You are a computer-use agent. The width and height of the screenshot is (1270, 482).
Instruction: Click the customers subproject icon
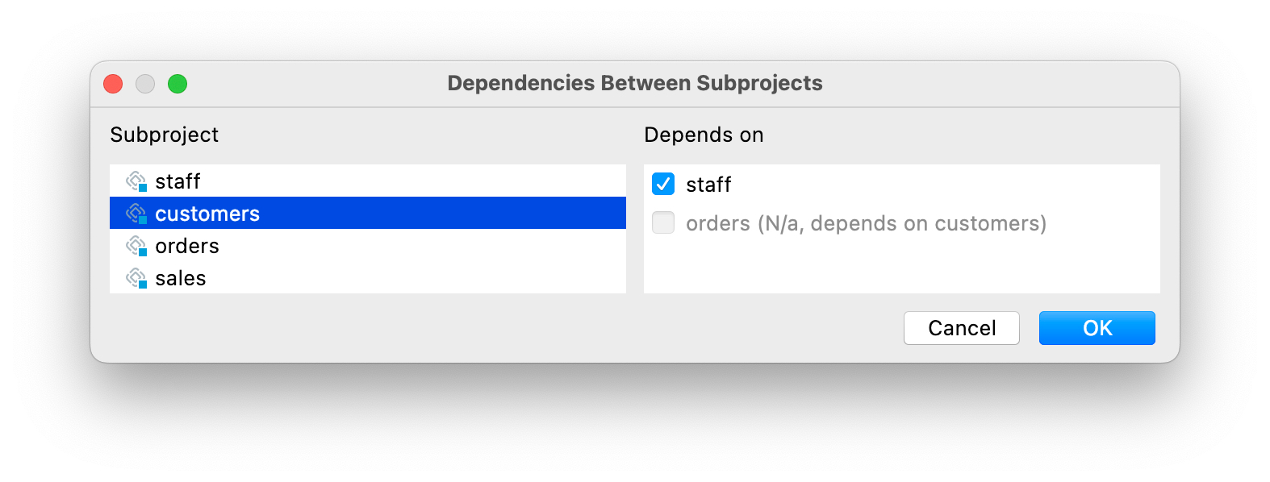136,214
